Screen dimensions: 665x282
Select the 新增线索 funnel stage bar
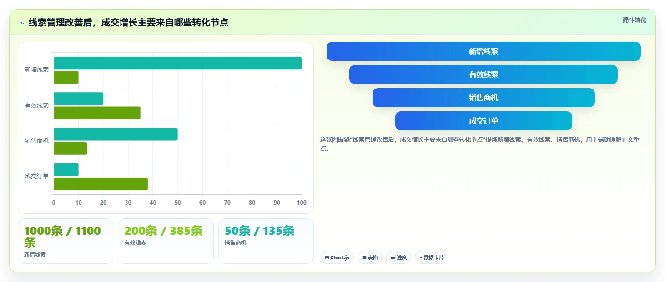coord(484,51)
